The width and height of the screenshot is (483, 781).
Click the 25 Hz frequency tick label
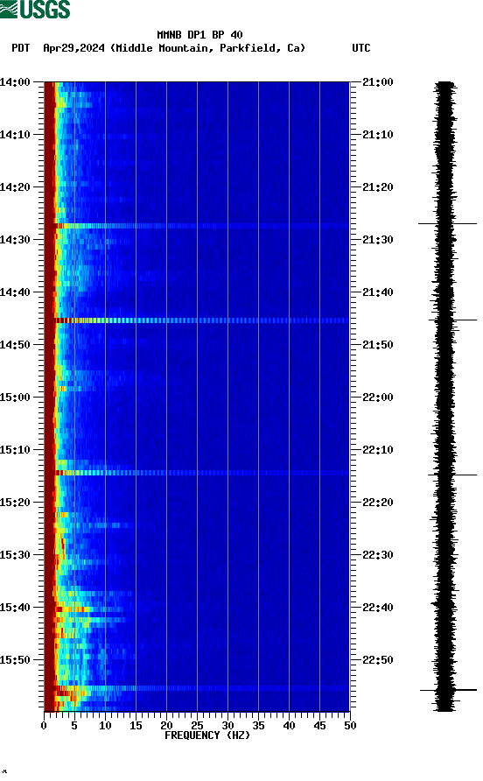coord(197,726)
